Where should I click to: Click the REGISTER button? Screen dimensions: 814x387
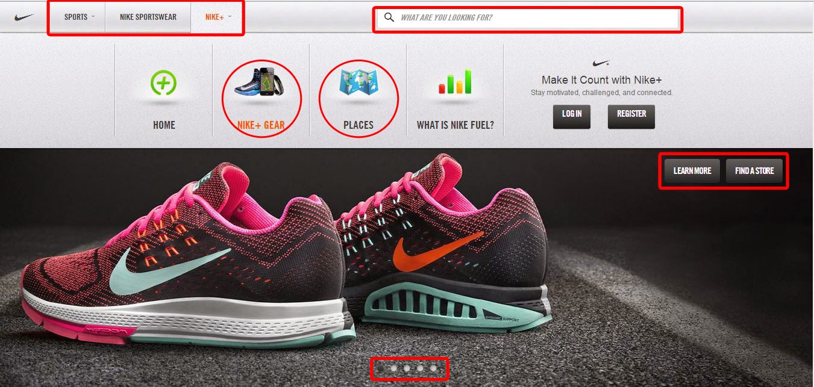tap(631, 116)
